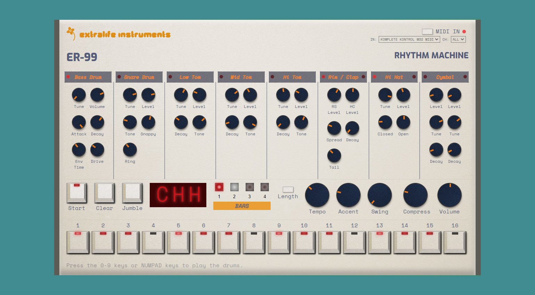The image size is (535, 295).
Task: Open the MIDI channel ALL dropdown
Action: click(458, 40)
